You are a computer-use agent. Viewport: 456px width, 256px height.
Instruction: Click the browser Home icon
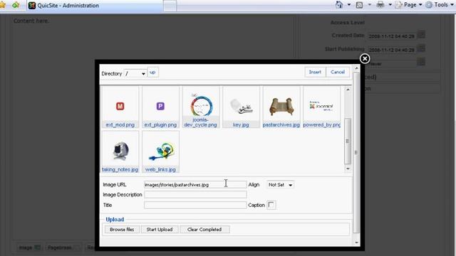pos(339,5)
